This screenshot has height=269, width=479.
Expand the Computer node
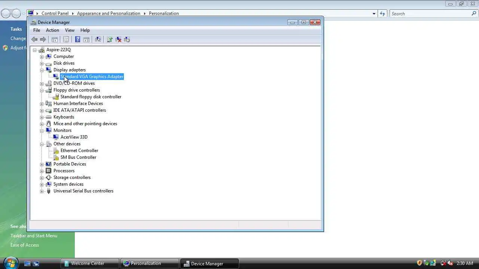pyautogui.click(x=42, y=56)
